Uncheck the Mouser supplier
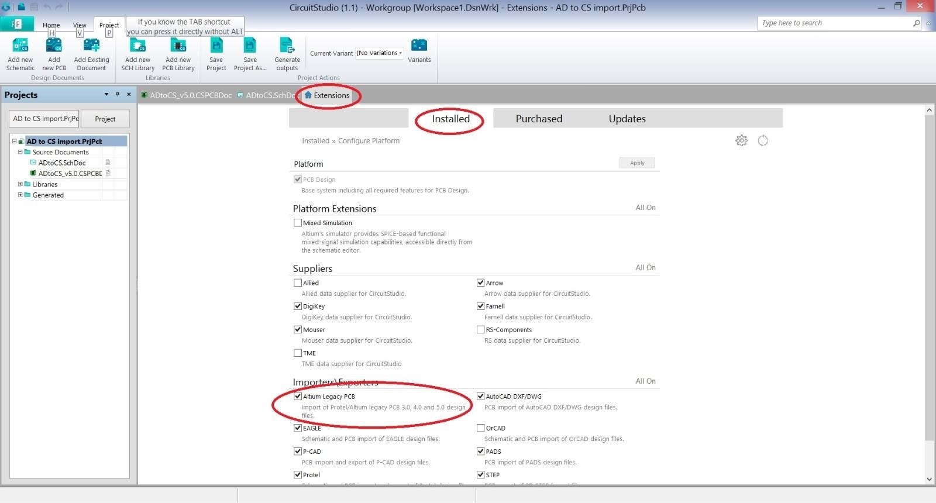The height and width of the screenshot is (503, 936). pyautogui.click(x=298, y=329)
